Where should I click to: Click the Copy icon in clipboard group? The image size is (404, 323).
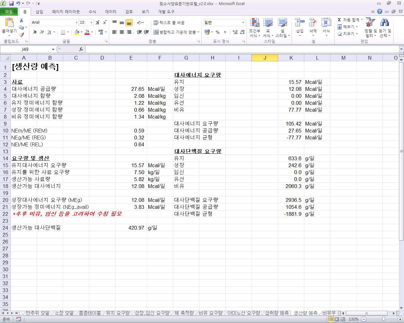[x=21, y=27]
